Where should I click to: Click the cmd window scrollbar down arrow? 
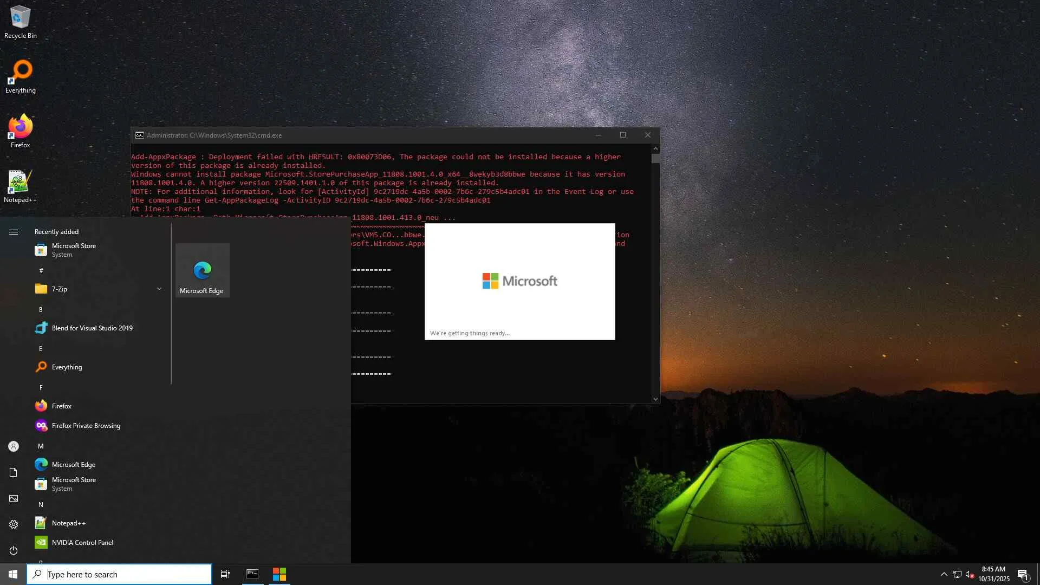click(x=655, y=399)
